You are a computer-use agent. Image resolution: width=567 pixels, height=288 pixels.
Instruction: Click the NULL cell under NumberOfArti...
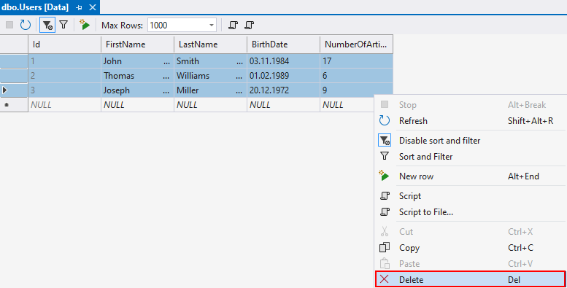point(347,105)
